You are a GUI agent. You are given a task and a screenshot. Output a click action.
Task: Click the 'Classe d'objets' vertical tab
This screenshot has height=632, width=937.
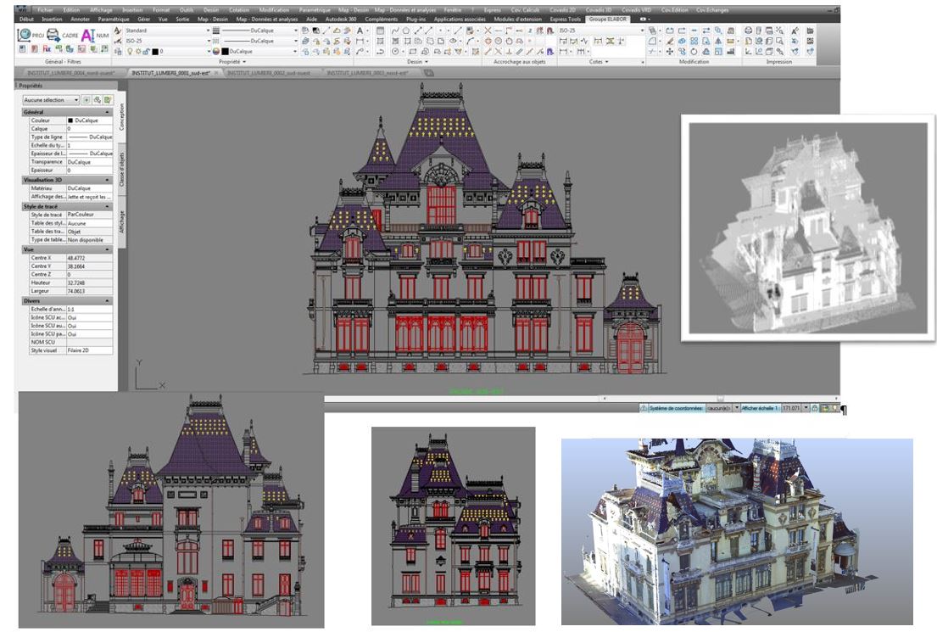click(x=121, y=170)
